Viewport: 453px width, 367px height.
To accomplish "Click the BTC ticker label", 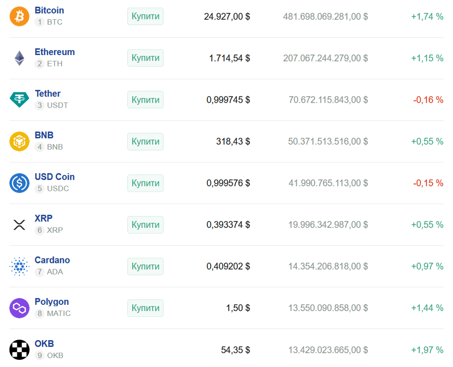I will pyautogui.click(x=54, y=22).
